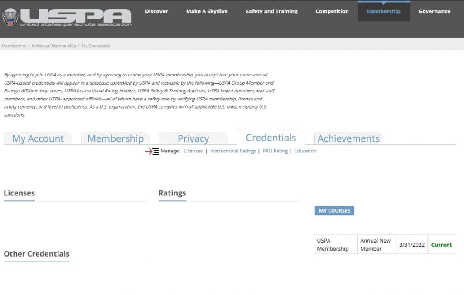Open the Safety and Training menu
The image size is (464, 295).
[x=272, y=11]
